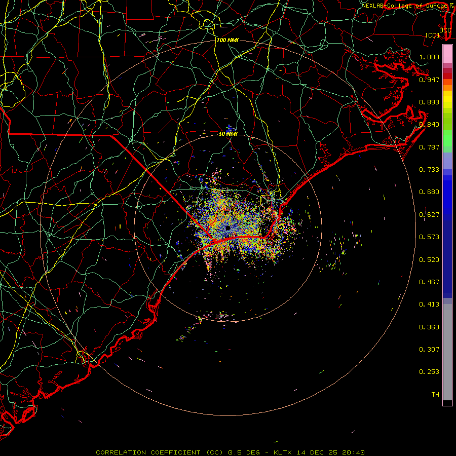
Task: Click the radar site center dot
Action: [x=228, y=227]
